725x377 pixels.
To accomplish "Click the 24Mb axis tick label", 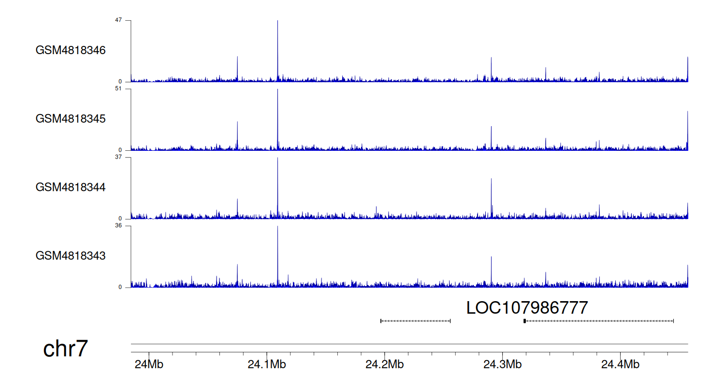I will click(149, 364).
